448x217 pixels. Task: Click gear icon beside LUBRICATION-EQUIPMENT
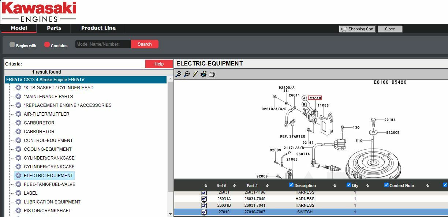coord(18,202)
